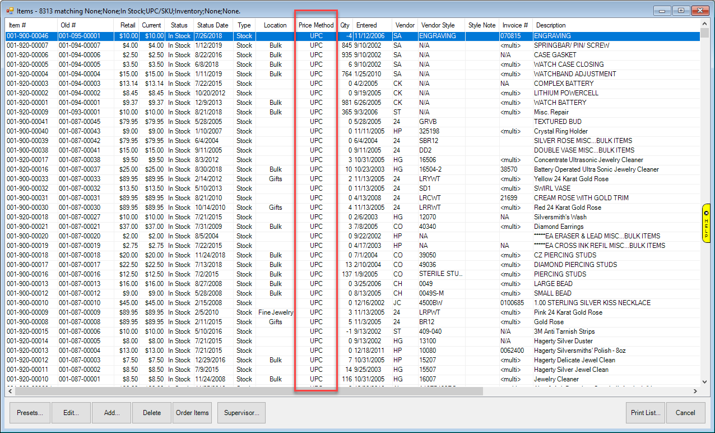715x433 pixels.
Task: Click the yellow Help side tab
Action: 706,223
